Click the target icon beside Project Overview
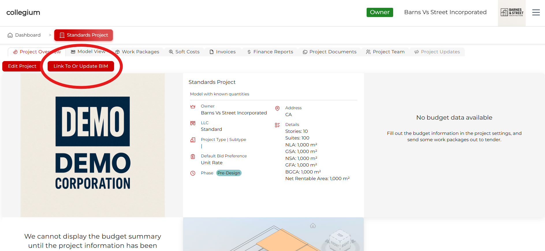The image size is (545, 251). pyautogui.click(x=15, y=52)
